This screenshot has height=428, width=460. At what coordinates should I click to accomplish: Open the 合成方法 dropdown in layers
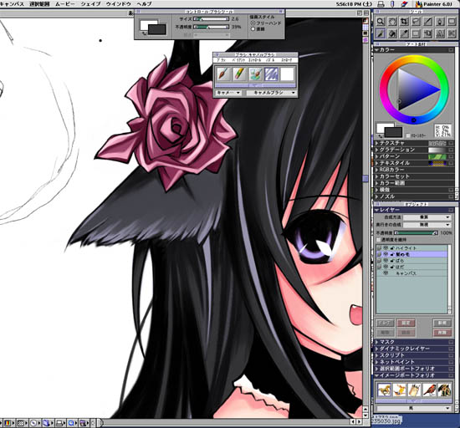coord(427,217)
